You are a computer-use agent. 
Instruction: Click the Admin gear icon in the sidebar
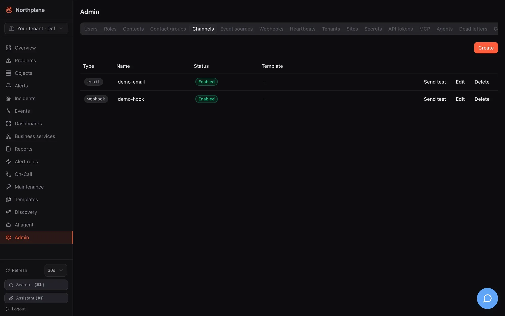click(8, 237)
